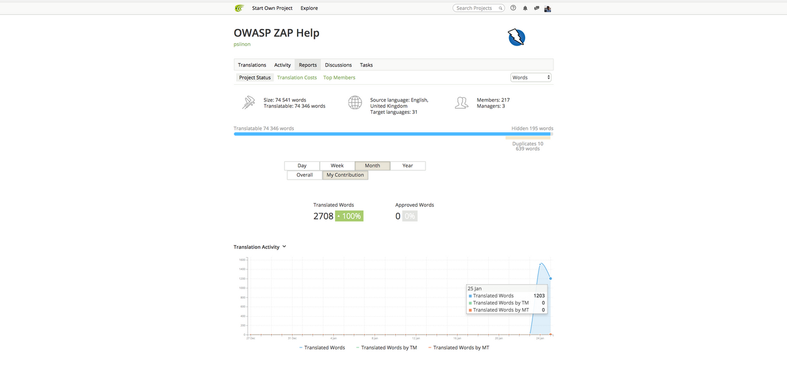The image size is (787, 369).
Task: Click the OWASP ZAP lightning logo
Action: [x=516, y=38]
